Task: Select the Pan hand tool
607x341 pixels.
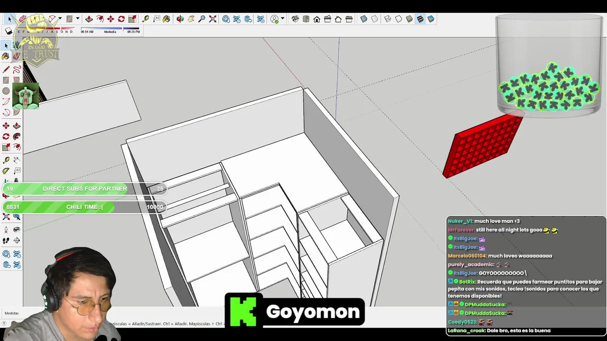Action: (191, 19)
